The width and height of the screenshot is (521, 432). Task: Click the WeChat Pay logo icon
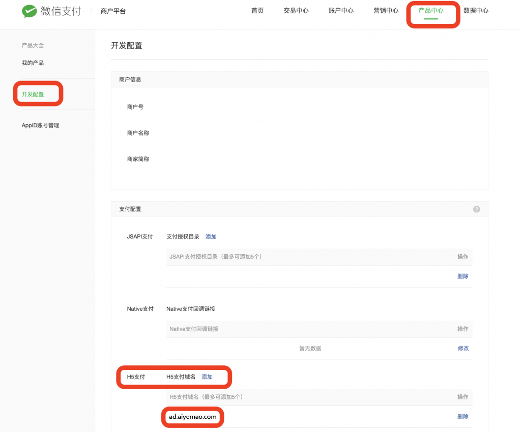tap(30, 11)
